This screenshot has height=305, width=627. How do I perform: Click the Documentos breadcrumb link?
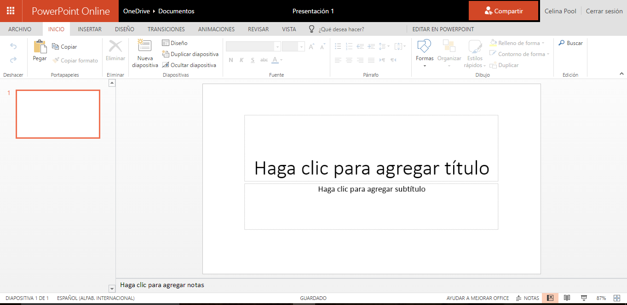point(176,11)
